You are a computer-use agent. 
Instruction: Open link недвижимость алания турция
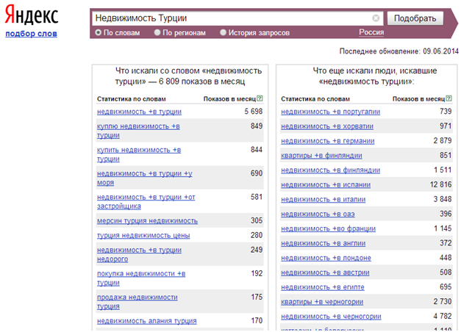(147, 321)
